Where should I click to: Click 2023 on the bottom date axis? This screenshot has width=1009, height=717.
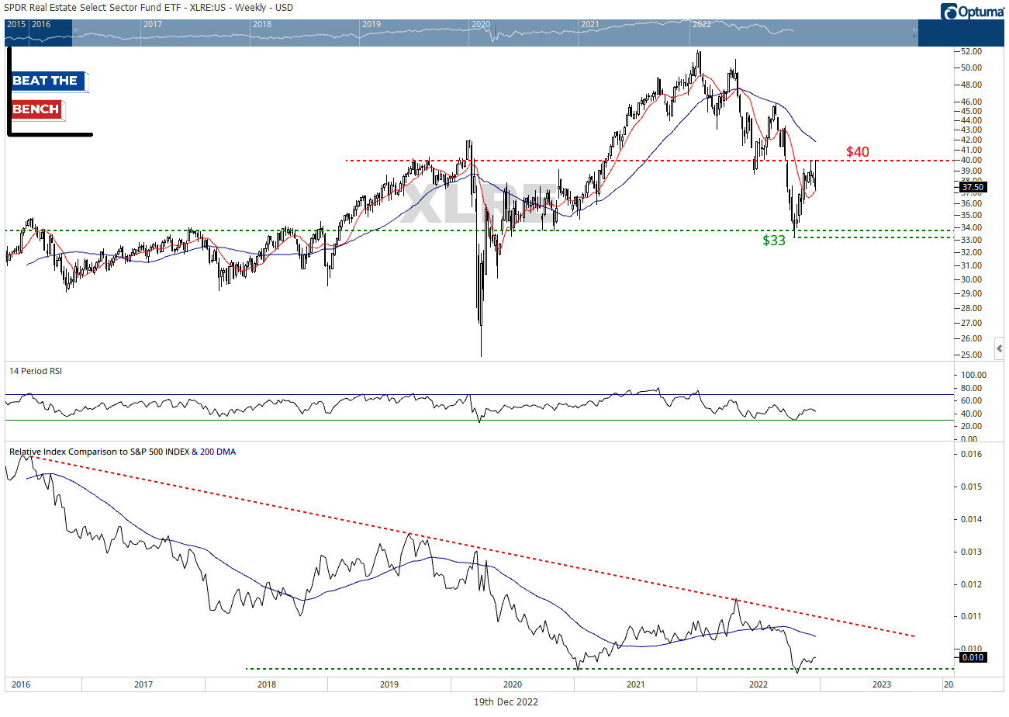tap(881, 685)
